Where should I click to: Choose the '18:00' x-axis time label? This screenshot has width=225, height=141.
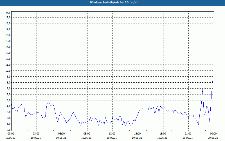[x=163, y=134]
